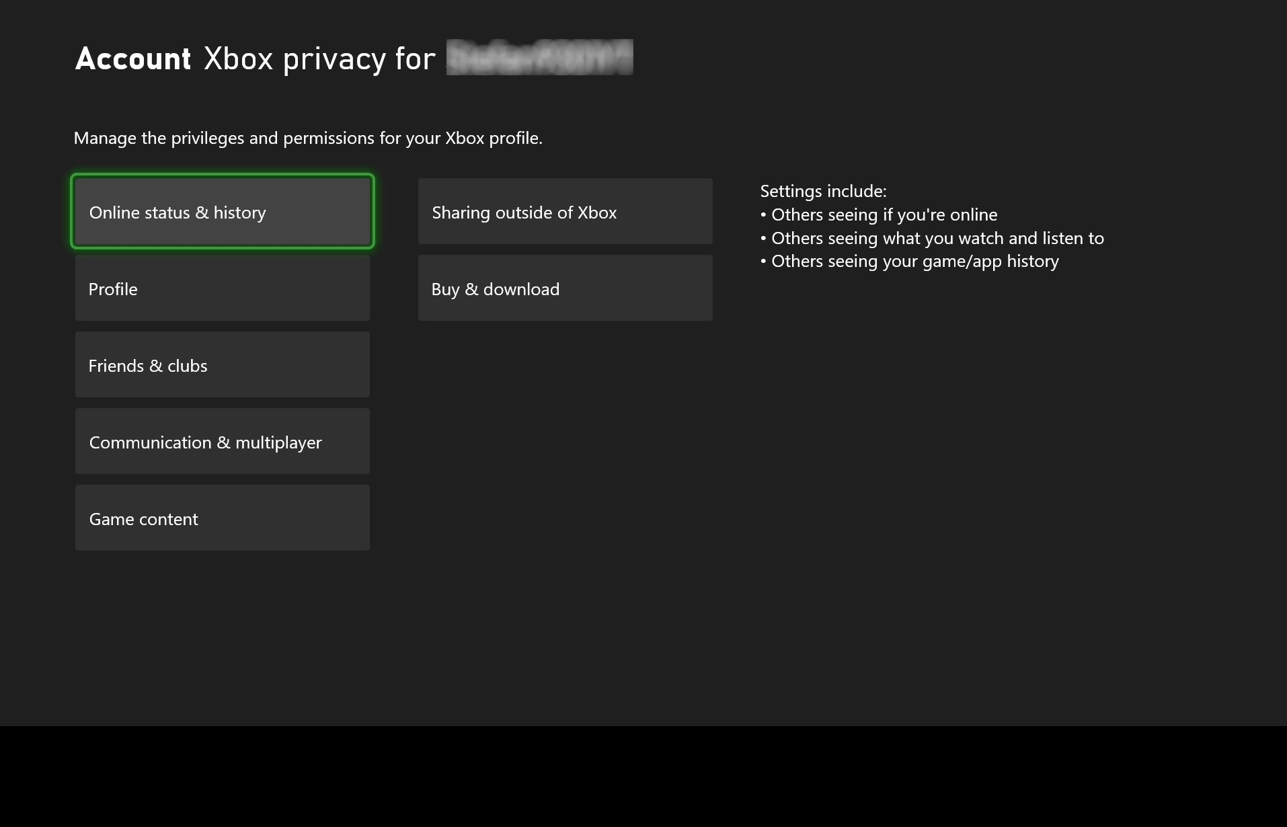Open Communication & multiplayer settings
The width and height of the screenshot is (1287, 827).
point(223,442)
